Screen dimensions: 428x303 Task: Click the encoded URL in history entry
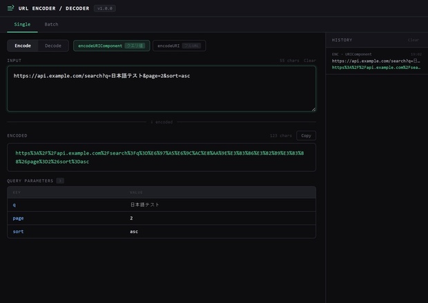[376, 68]
